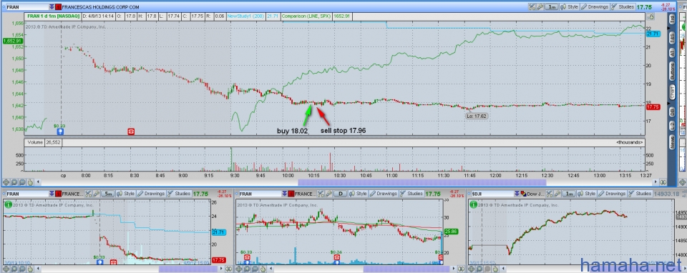Open the 1m timeframe selector on main chart
Screen dimensions: 687x273
[552, 7]
